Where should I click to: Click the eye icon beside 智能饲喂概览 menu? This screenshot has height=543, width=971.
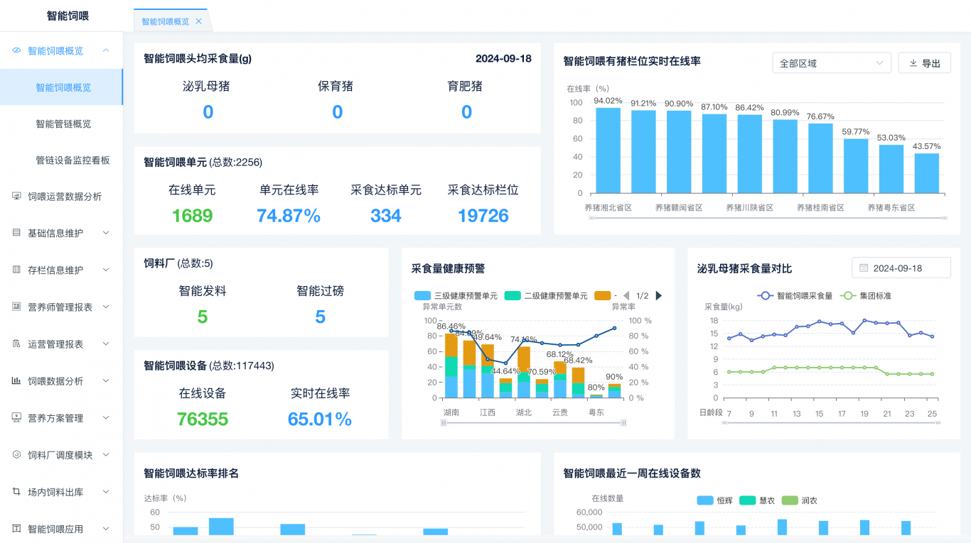point(16,51)
